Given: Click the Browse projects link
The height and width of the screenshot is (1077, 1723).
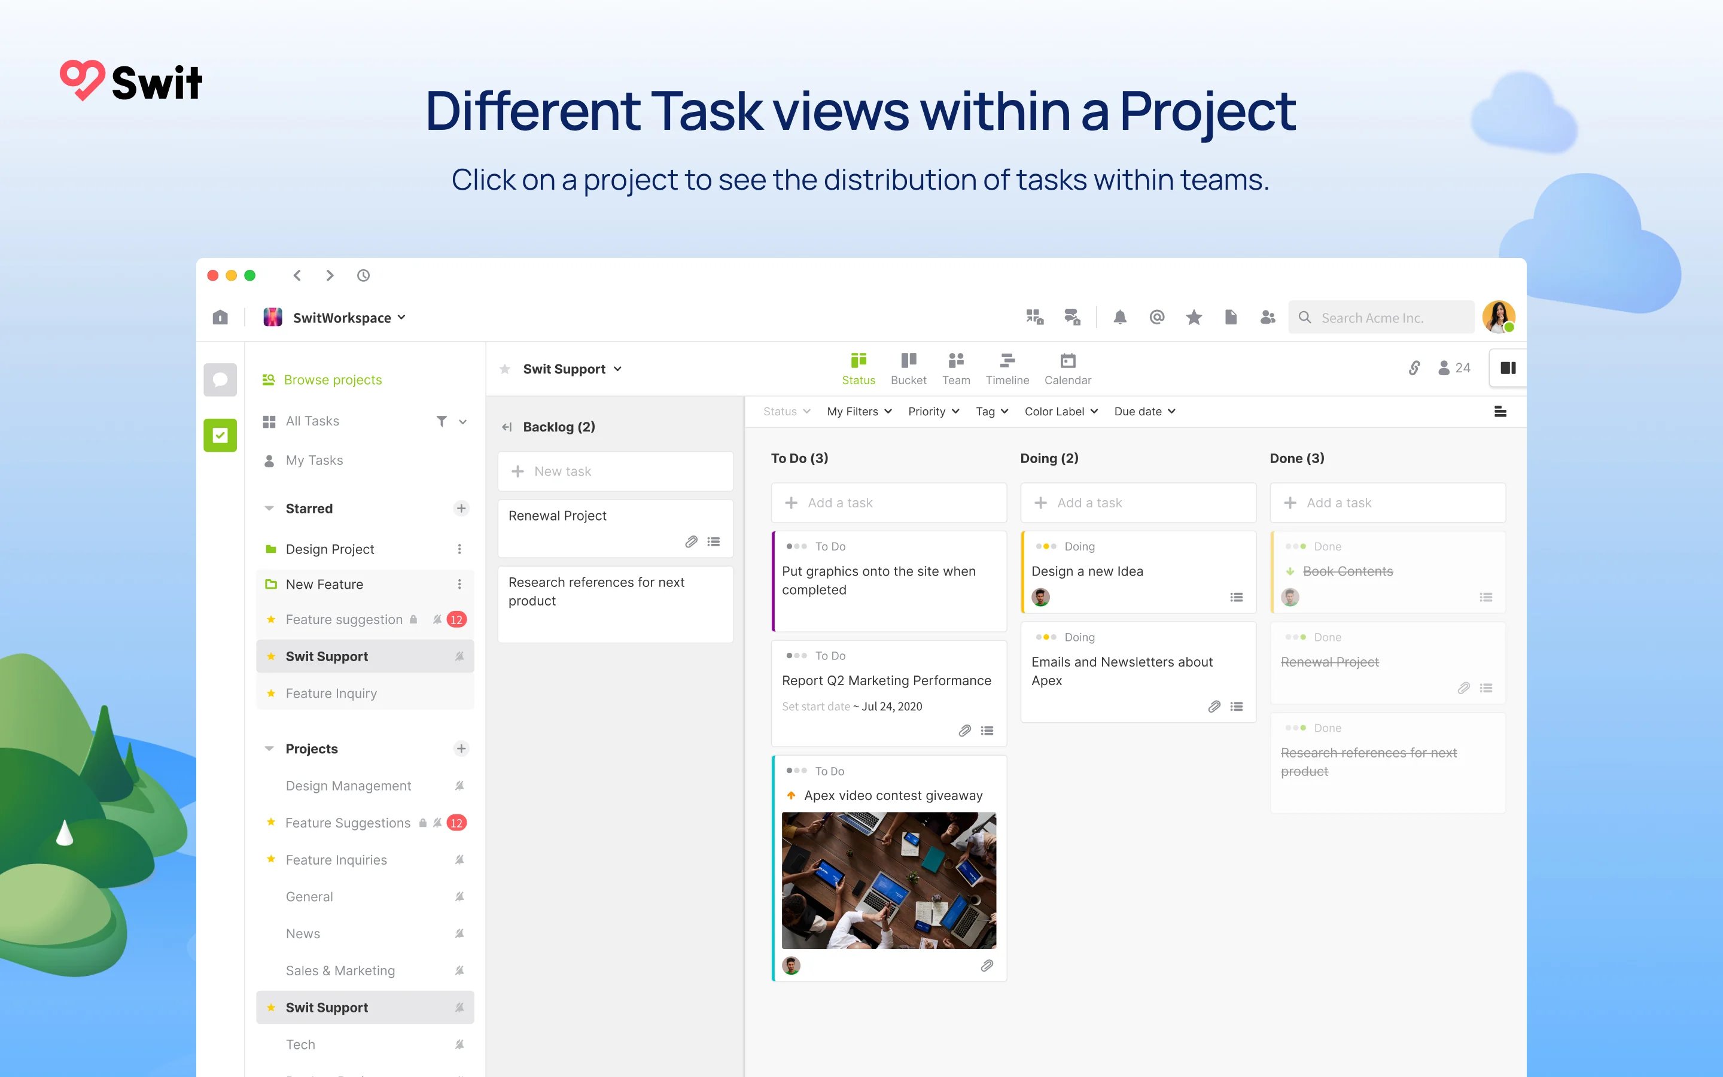Looking at the screenshot, I should coord(332,379).
